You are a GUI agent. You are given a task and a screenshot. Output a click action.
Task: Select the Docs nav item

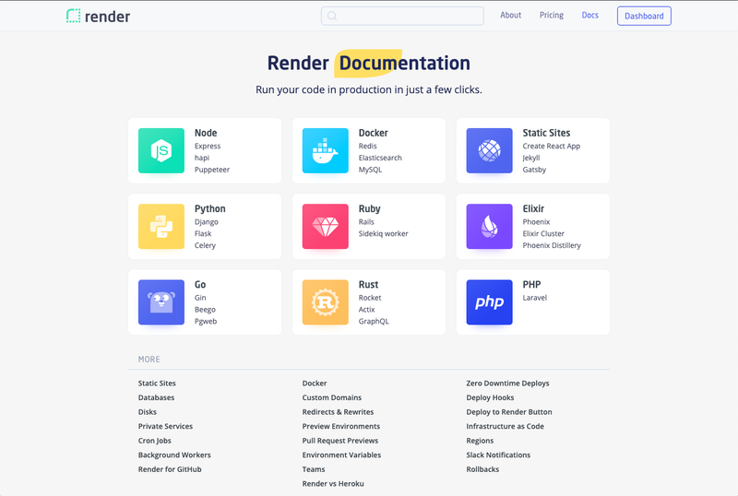point(589,15)
